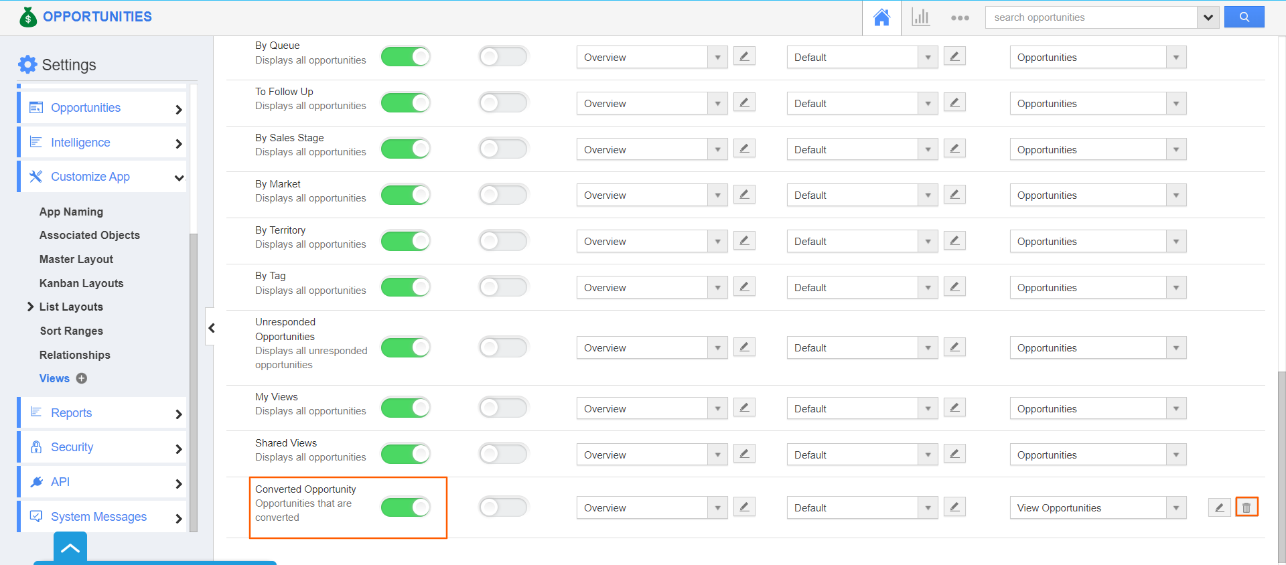Edit the Overview layout in By Territory row
This screenshot has width=1286, height=565.
point(744,240)
